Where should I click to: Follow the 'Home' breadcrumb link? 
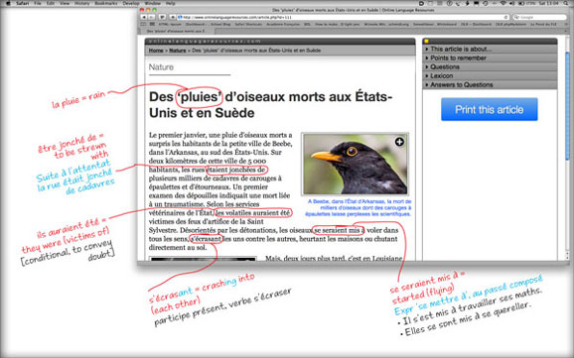(156, 51)
